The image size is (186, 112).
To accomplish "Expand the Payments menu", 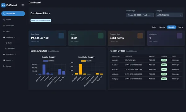I will pos(10,54).
